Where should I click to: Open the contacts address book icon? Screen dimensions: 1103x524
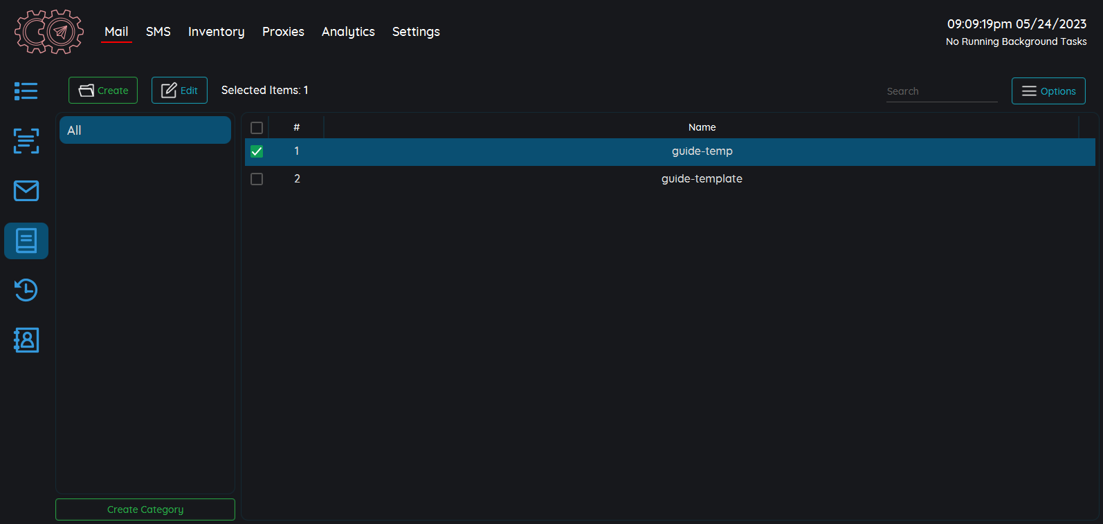(26, 340)
